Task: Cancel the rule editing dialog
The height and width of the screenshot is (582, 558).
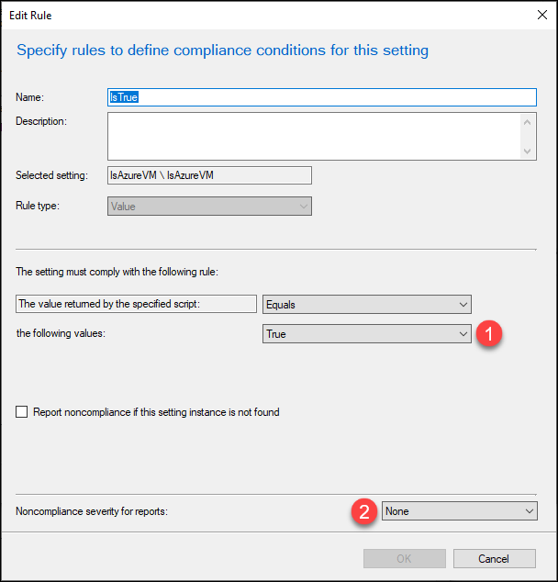Action: coord(494,559)
